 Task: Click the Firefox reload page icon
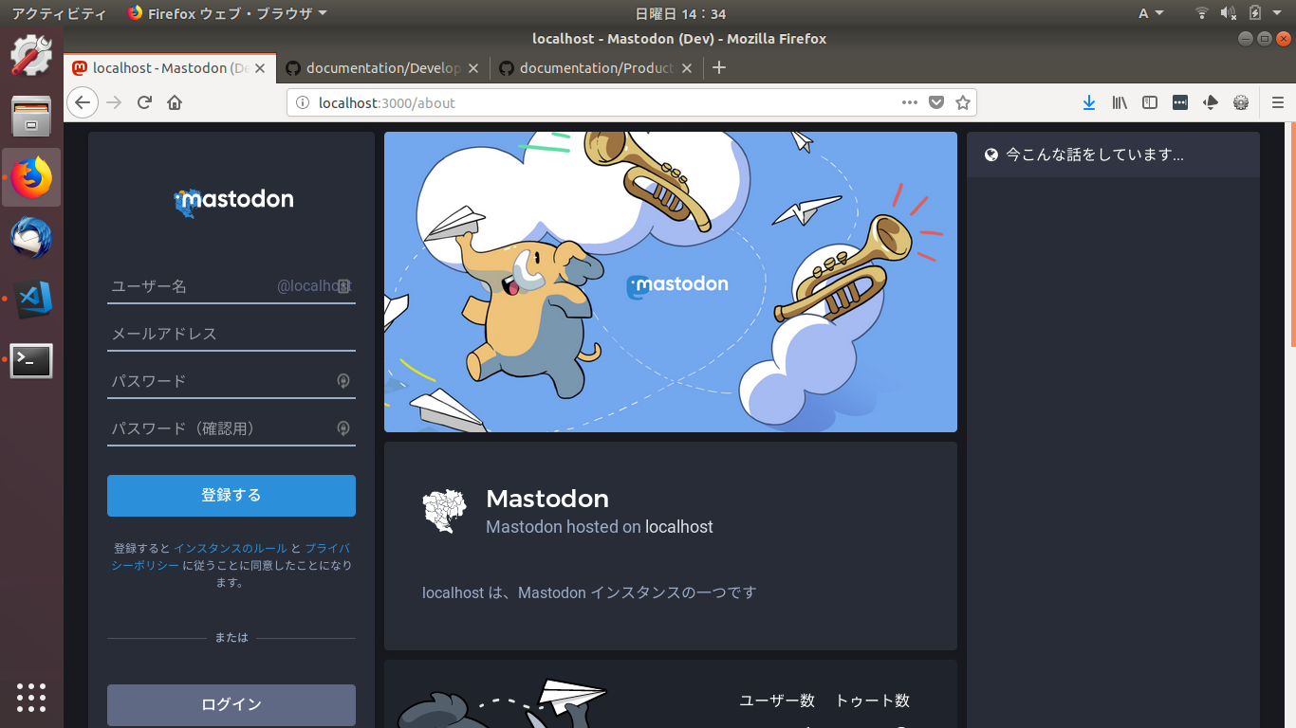point(144,102)
